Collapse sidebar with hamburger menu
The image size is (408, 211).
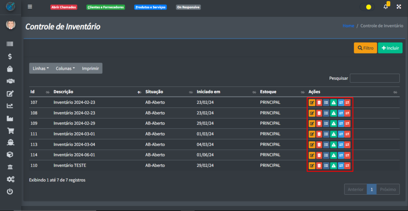point(30,7)
